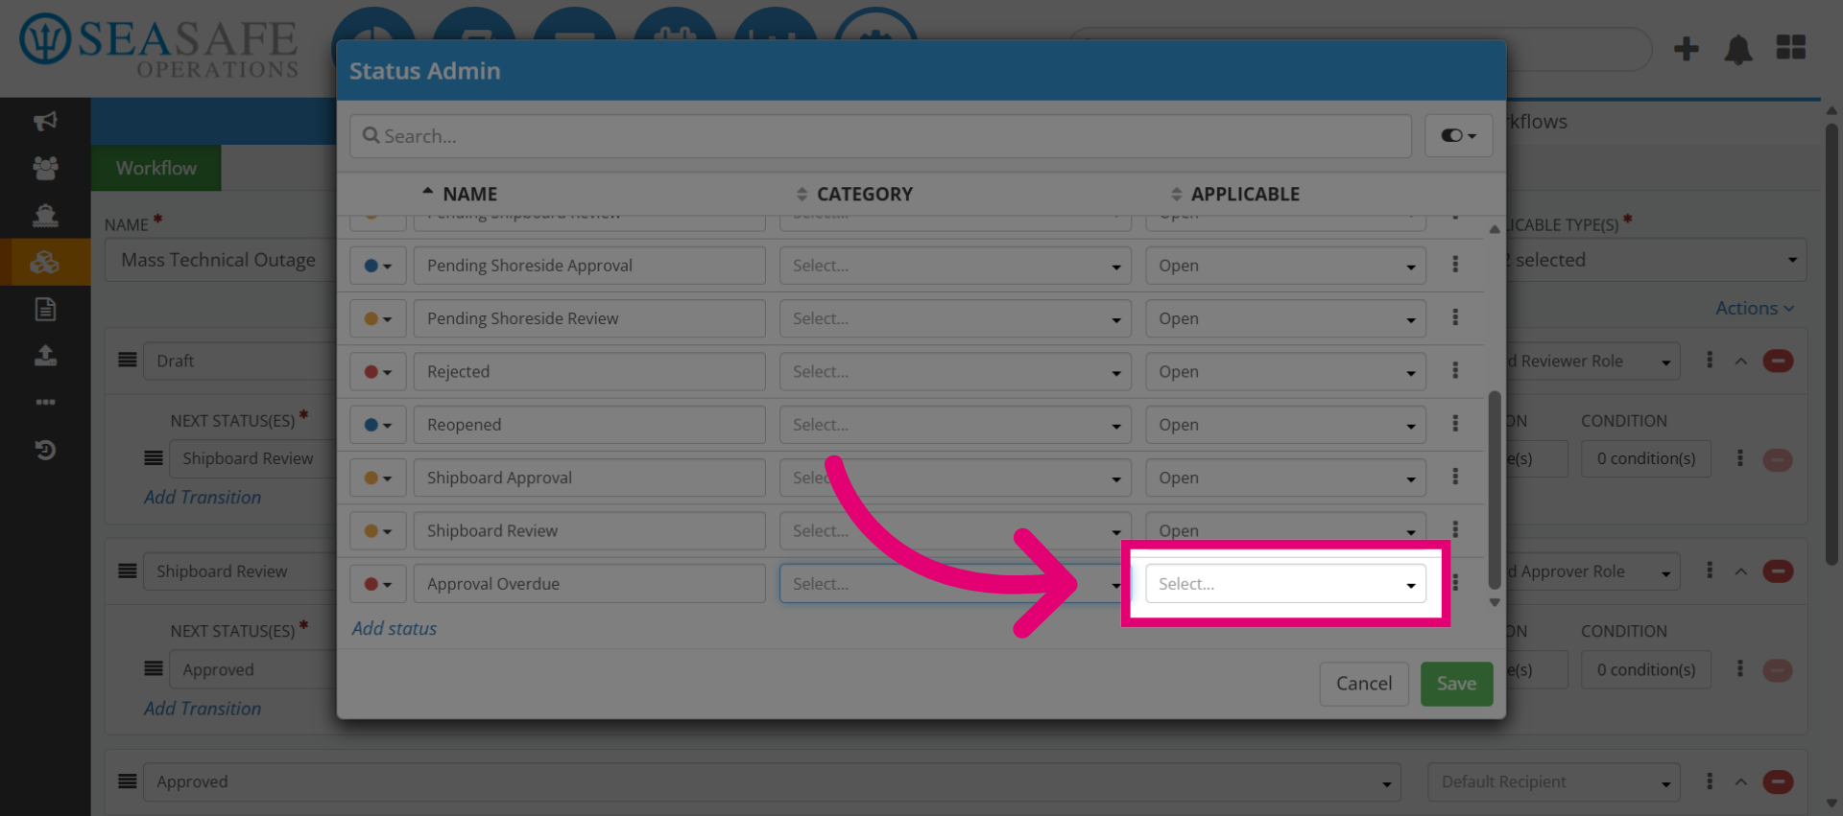The image size is (1843, 816).
Task: Open the highlighted workflow cubes sidebar icon
Action: pyautogui.click(x=45, y=262)
